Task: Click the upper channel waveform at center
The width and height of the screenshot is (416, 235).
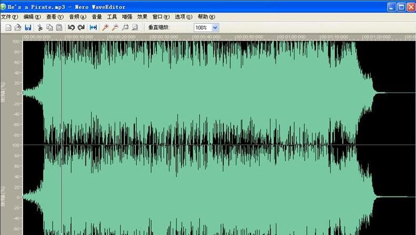Action: [219, 93]
